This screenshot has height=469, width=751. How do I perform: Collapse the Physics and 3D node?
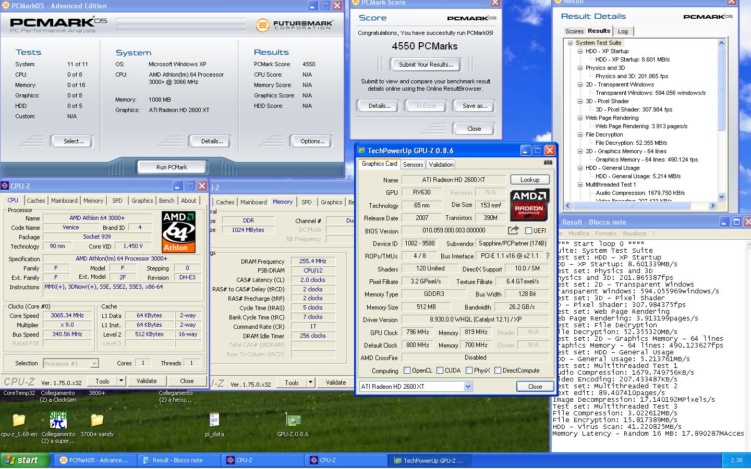pos(580,68)
